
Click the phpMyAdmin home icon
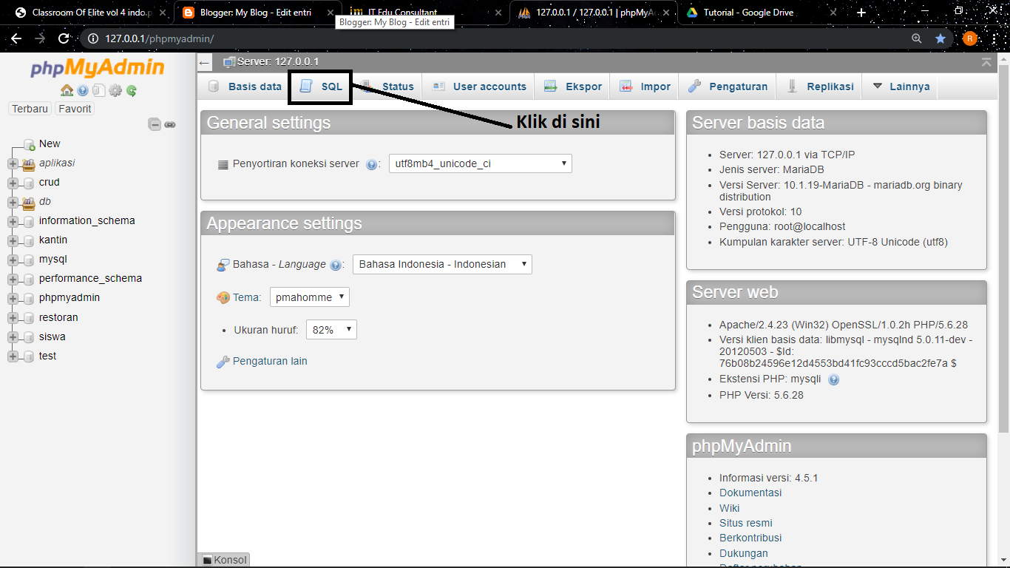click(67, 90)
